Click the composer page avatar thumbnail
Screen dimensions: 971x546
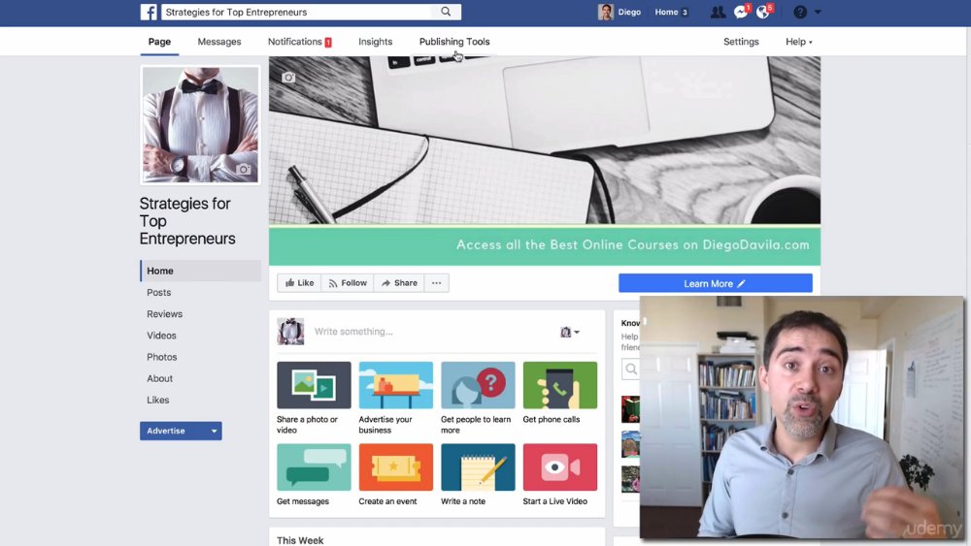[x=290, y=332]
